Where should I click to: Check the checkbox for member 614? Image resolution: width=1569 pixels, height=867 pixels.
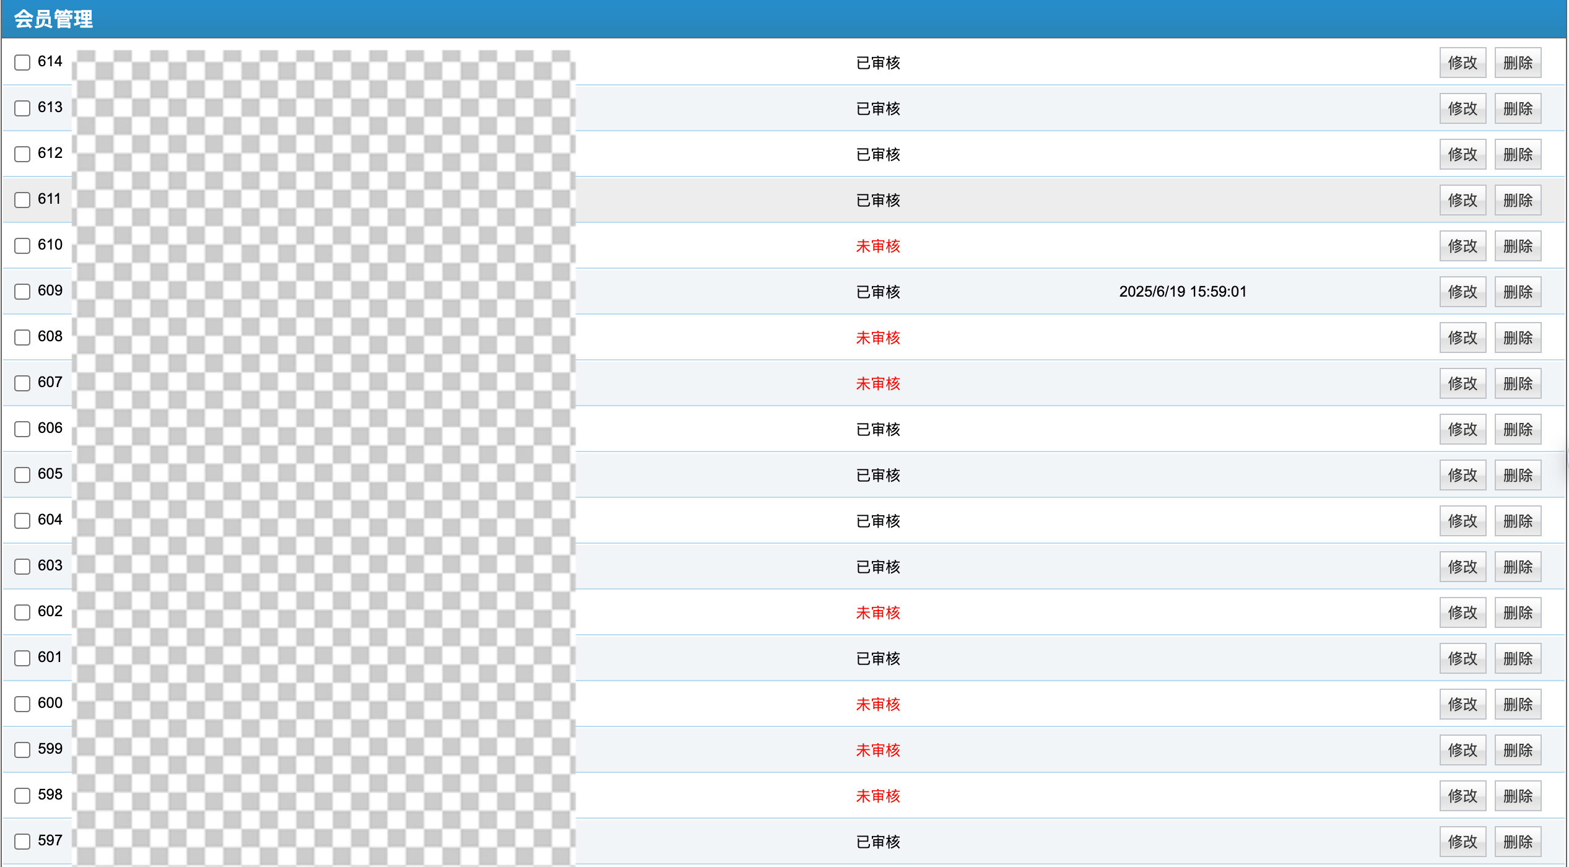click(22, 63)
